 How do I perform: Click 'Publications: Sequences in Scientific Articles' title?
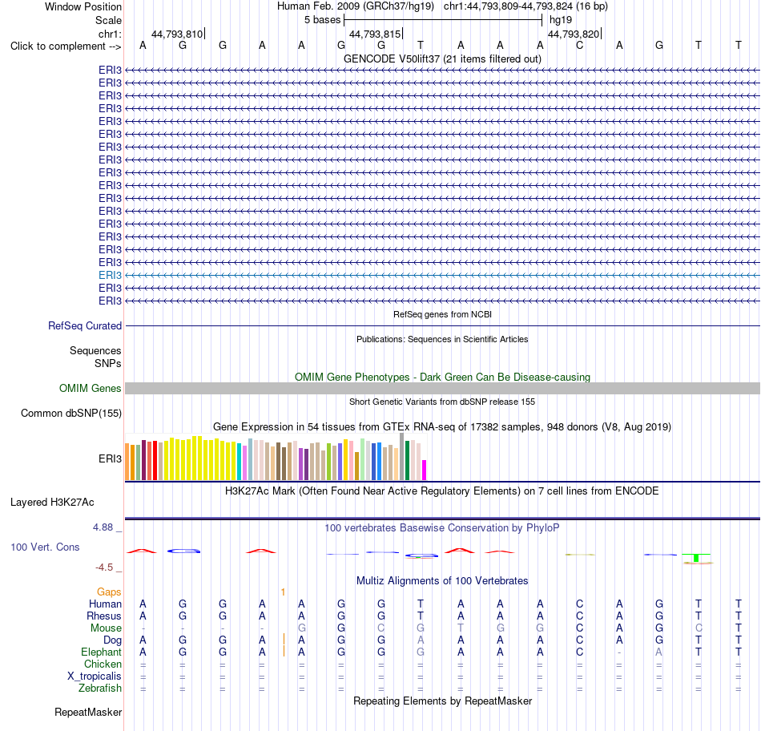442,339
